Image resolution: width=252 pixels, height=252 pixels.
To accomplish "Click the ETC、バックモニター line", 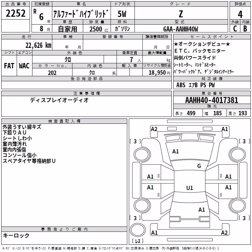I will [200, 51].
